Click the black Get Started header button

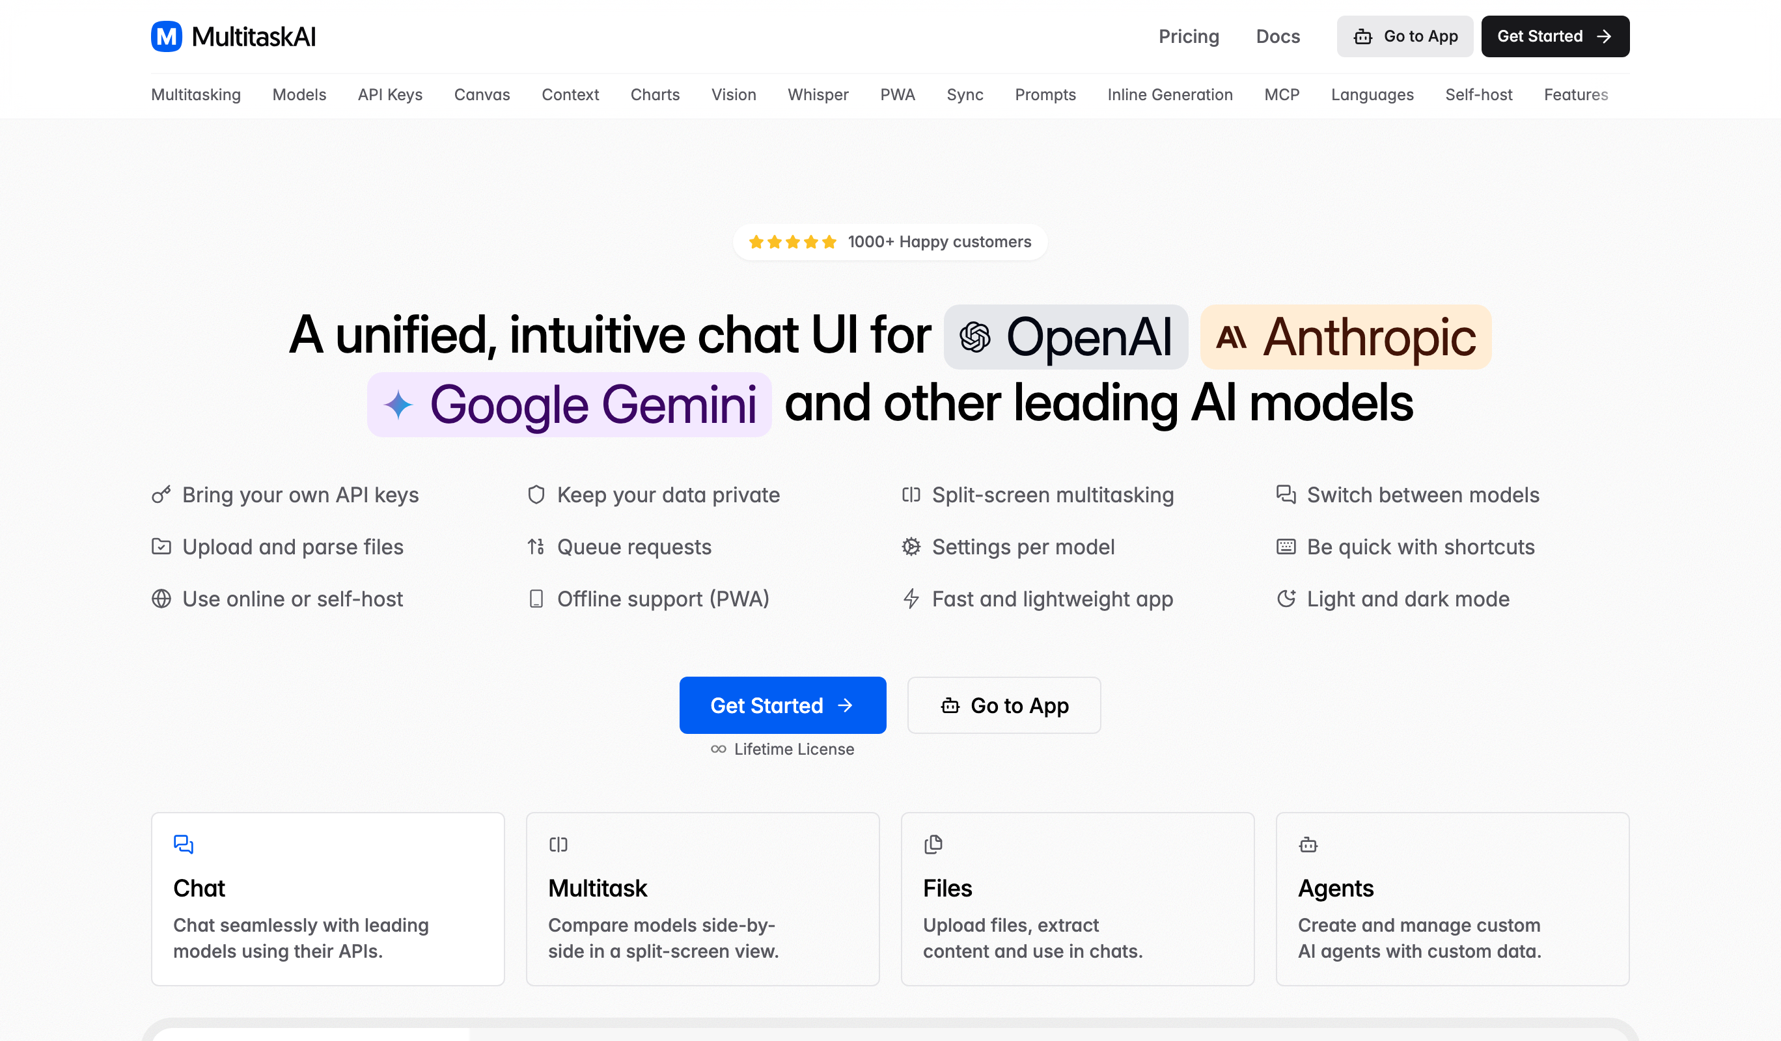coord(1554,36)
